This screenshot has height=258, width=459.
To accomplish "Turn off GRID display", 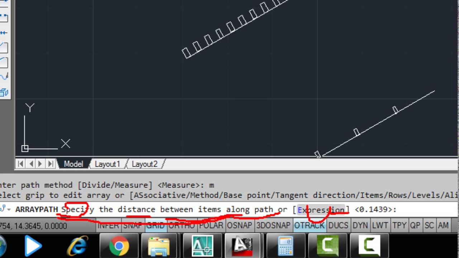I will pyautogui.click(x=155, y=226).
